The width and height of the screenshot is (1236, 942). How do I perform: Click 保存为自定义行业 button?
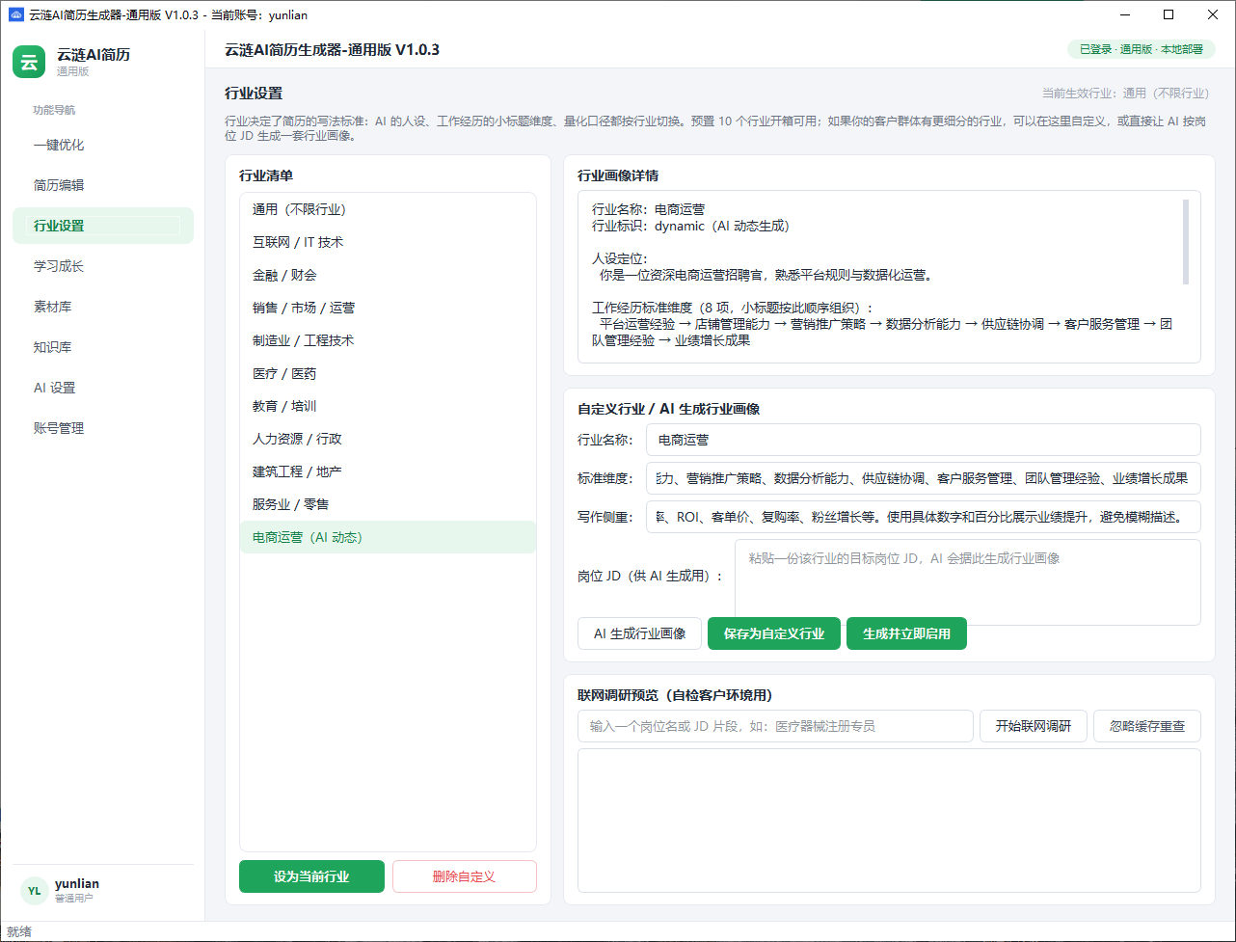coord(774,633)
